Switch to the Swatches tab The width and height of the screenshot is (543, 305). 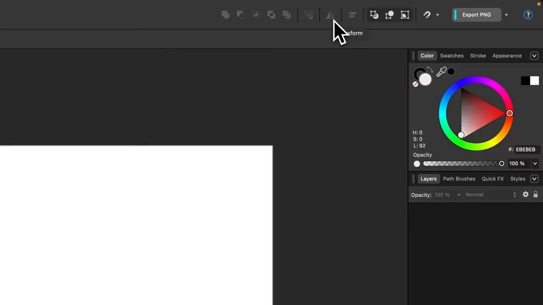click(x=452, y=56)
